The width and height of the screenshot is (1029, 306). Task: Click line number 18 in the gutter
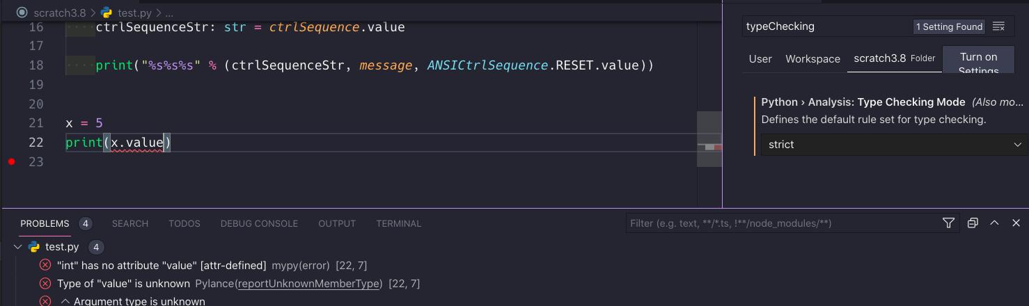tap(36, 65)
